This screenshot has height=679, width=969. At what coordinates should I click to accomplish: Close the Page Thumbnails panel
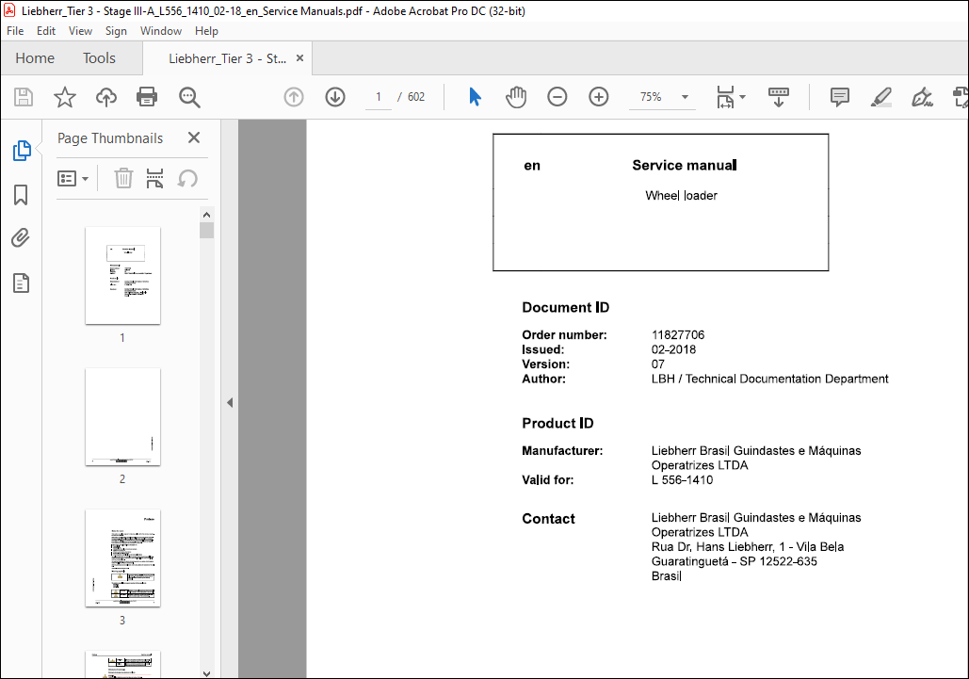(x=194, y=137)
